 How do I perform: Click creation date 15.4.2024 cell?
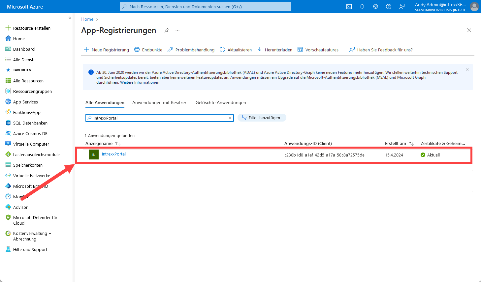click(x=394, y=155)
